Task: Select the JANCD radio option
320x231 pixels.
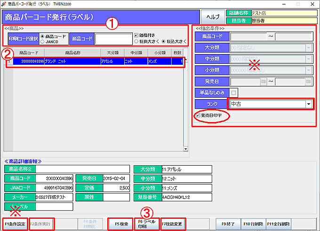Action: click(43, 41)
